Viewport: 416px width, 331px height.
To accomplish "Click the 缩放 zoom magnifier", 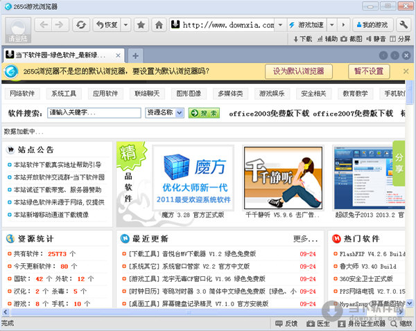I will point(401,323).
